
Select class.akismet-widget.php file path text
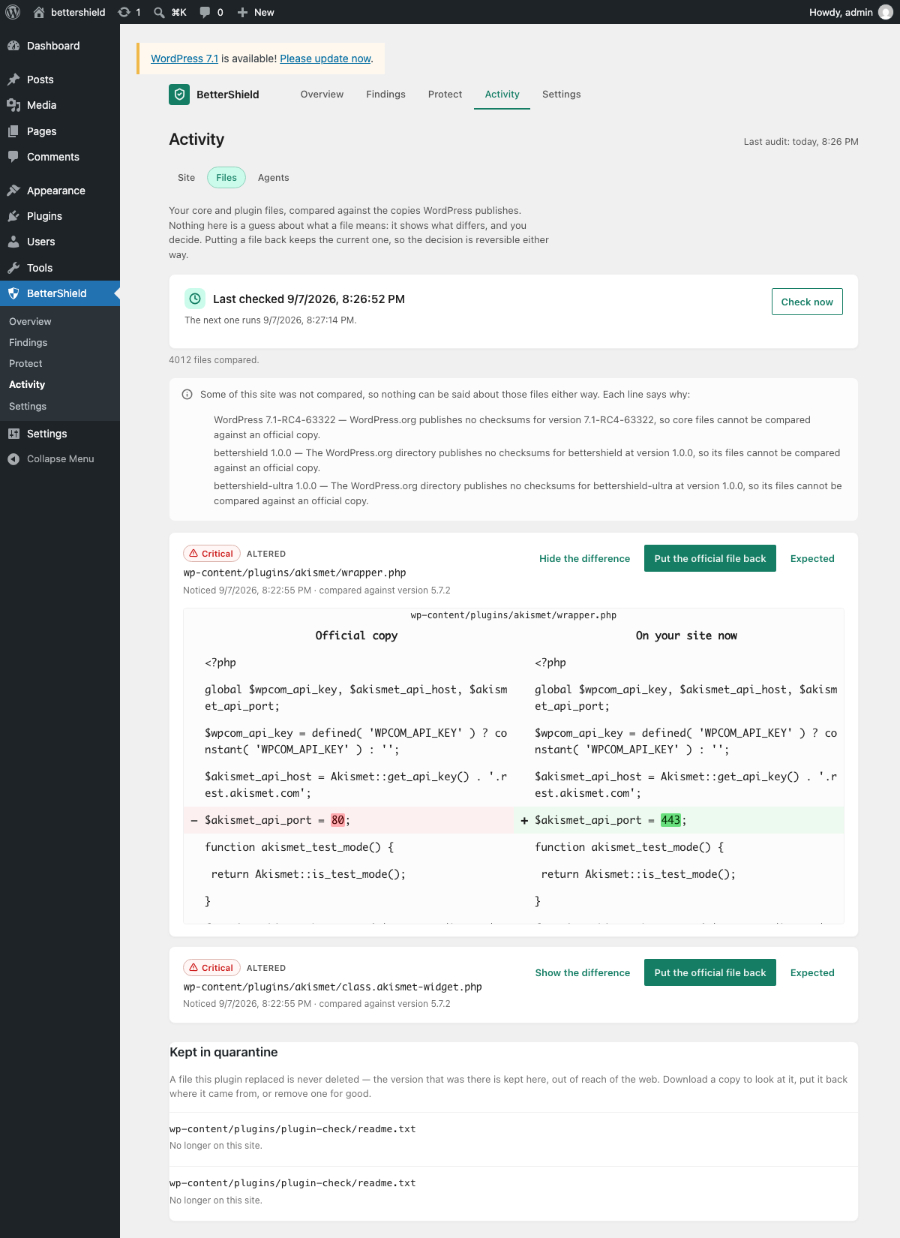click(332, 987)
